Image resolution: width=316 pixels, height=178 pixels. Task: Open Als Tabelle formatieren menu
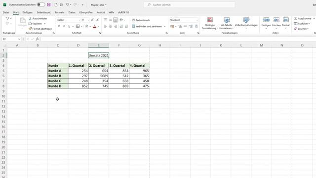pyautogui.click(x=227, y=23)
